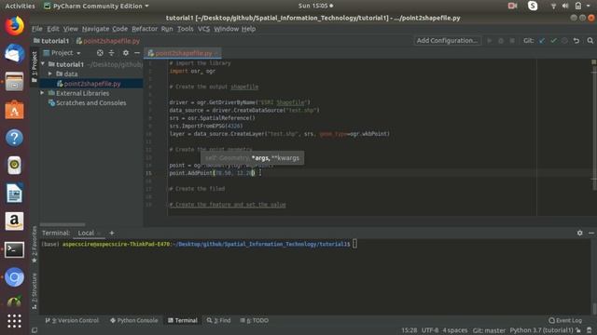Click the Locate/scroll-from-source icon in Project panel
597x335 pixels.
tap(100, 53)
